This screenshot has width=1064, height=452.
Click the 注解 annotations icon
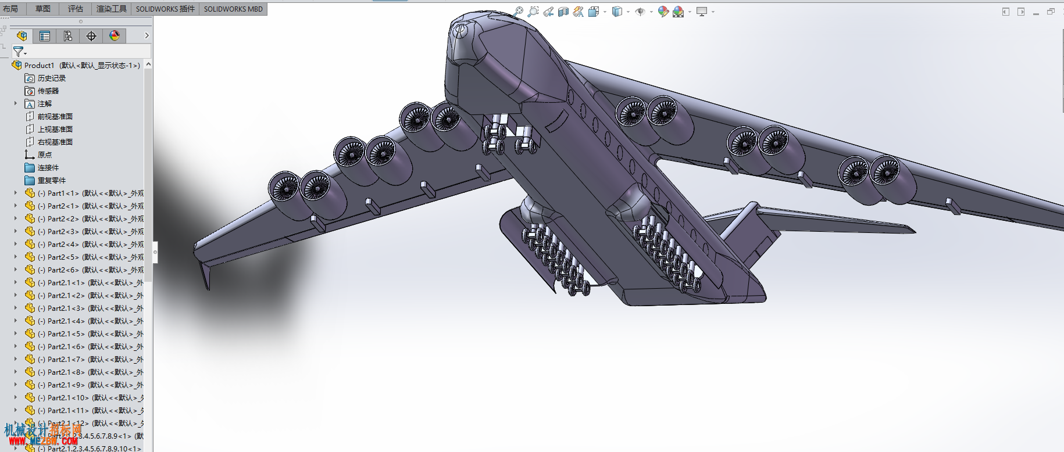(x=30, y=103)
